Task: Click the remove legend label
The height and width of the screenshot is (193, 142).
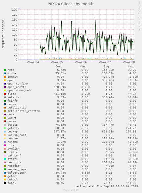Action: tap(13, 138)
